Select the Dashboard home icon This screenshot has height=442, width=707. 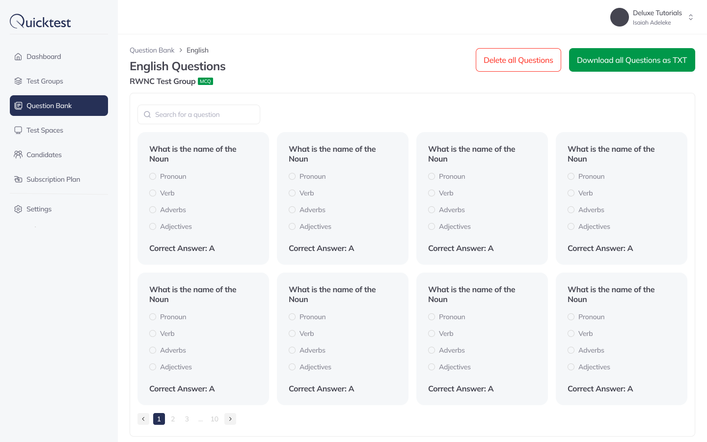(18, 56)
